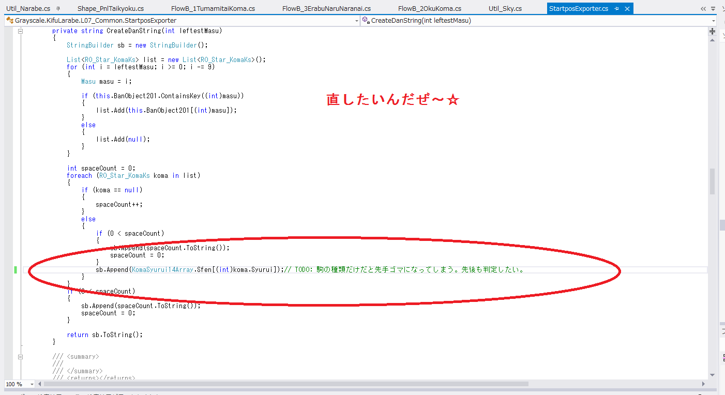The image size is (725, 395).
Task: Show hidden tabs with the double-chevron button
Action: (x=704, y=9)
